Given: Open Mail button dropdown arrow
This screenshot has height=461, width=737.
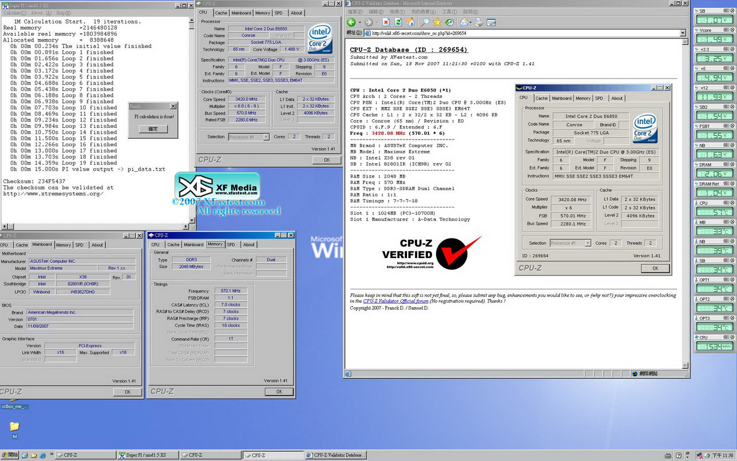Looking at the screenshot, I should tap(470, 22).
